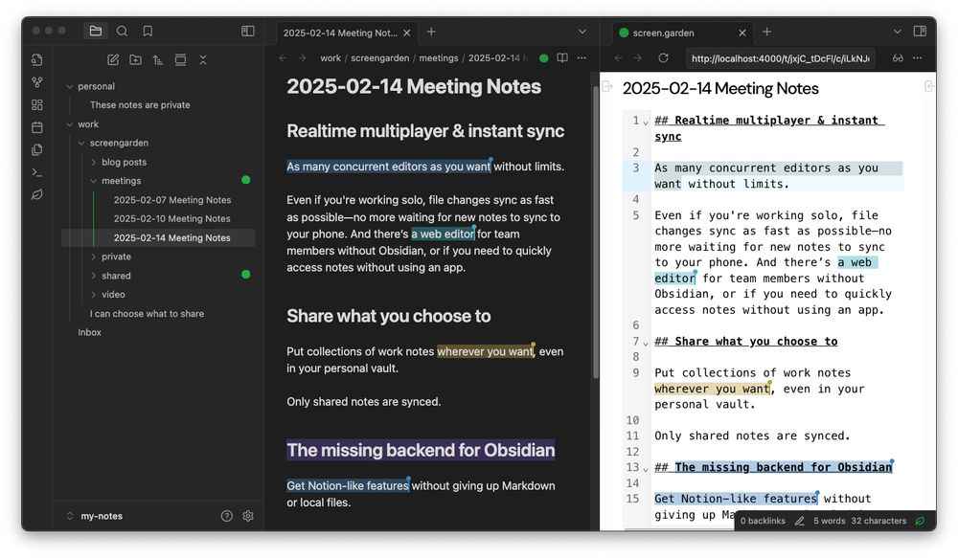
Task: Open the tab list dropdown in the right pane
Action: tap(897, 32)
